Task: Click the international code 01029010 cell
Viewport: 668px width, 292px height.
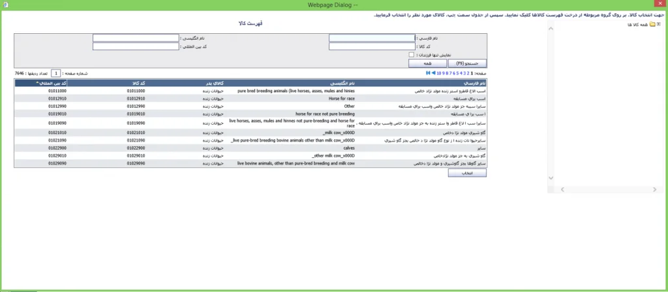Action: point(57,156)
